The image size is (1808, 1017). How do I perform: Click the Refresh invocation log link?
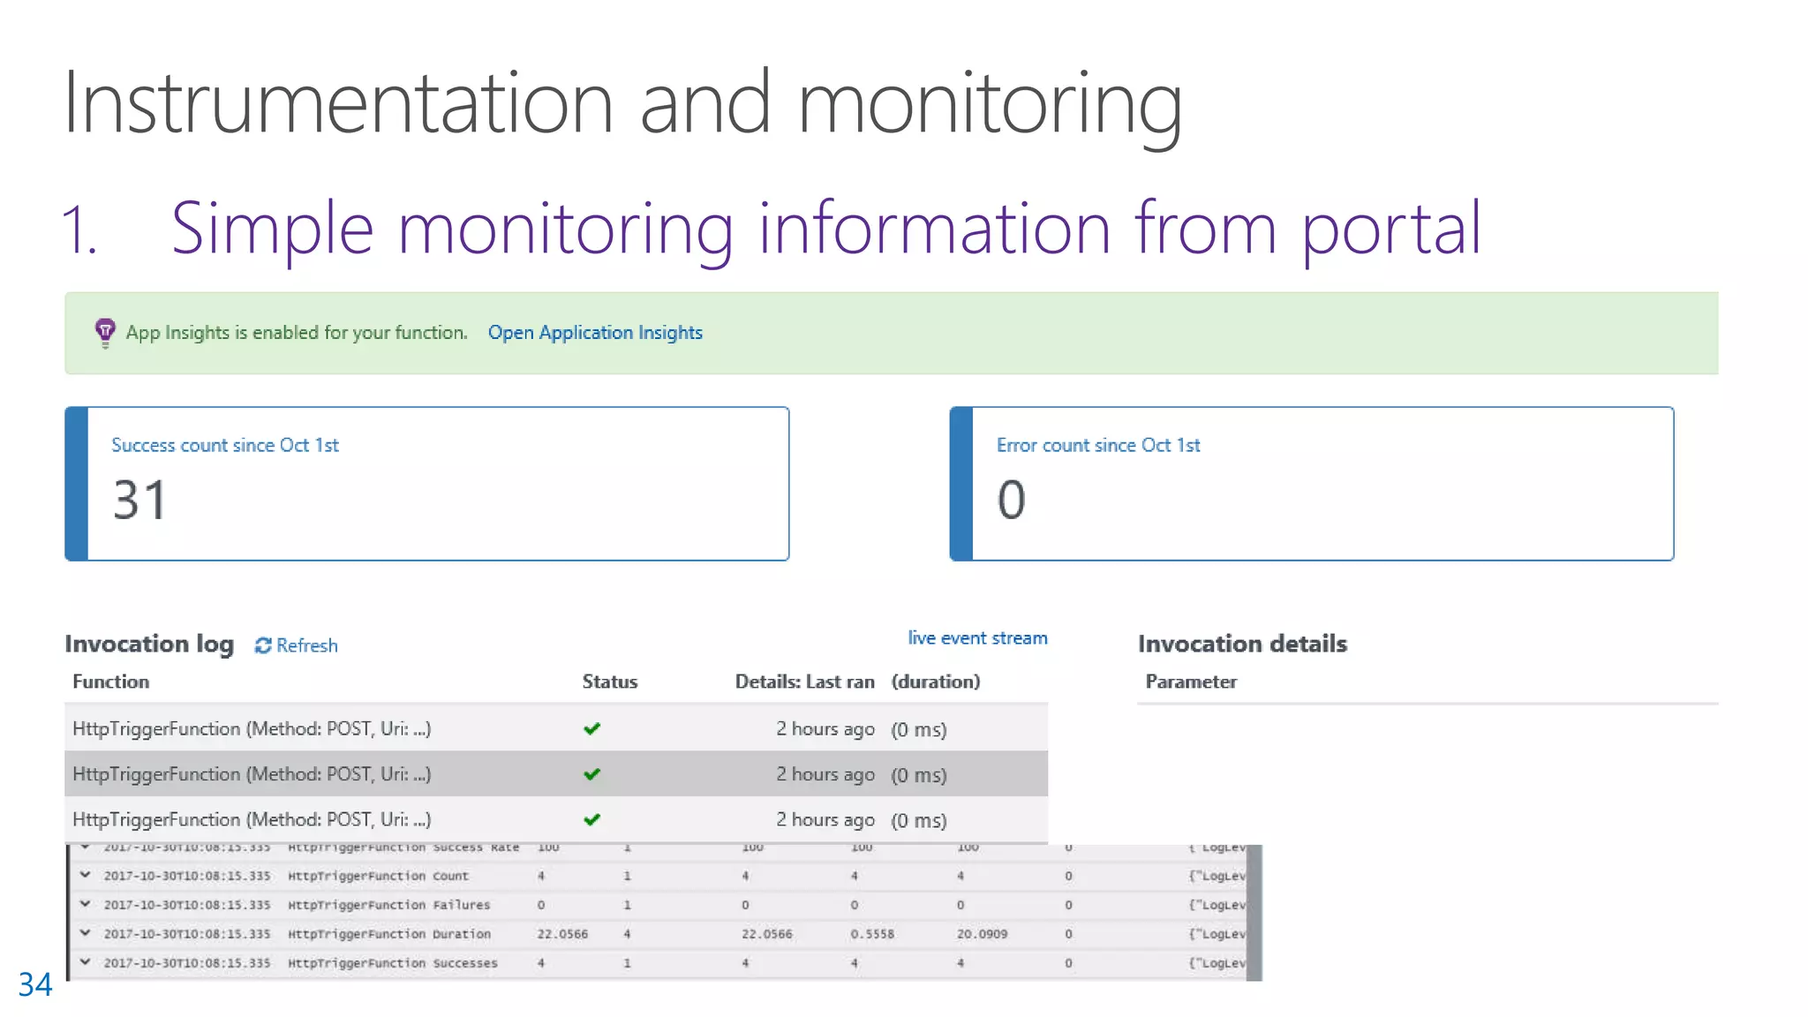[306, 645]
